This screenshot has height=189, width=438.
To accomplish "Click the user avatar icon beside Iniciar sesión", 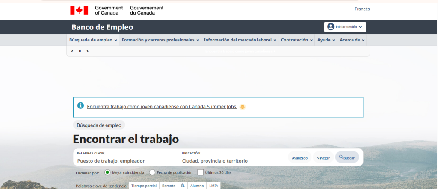I will pyautogui.click(x=331, y=27).
